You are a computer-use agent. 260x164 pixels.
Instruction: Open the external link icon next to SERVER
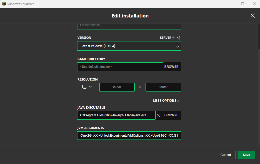tap(178, 38)
